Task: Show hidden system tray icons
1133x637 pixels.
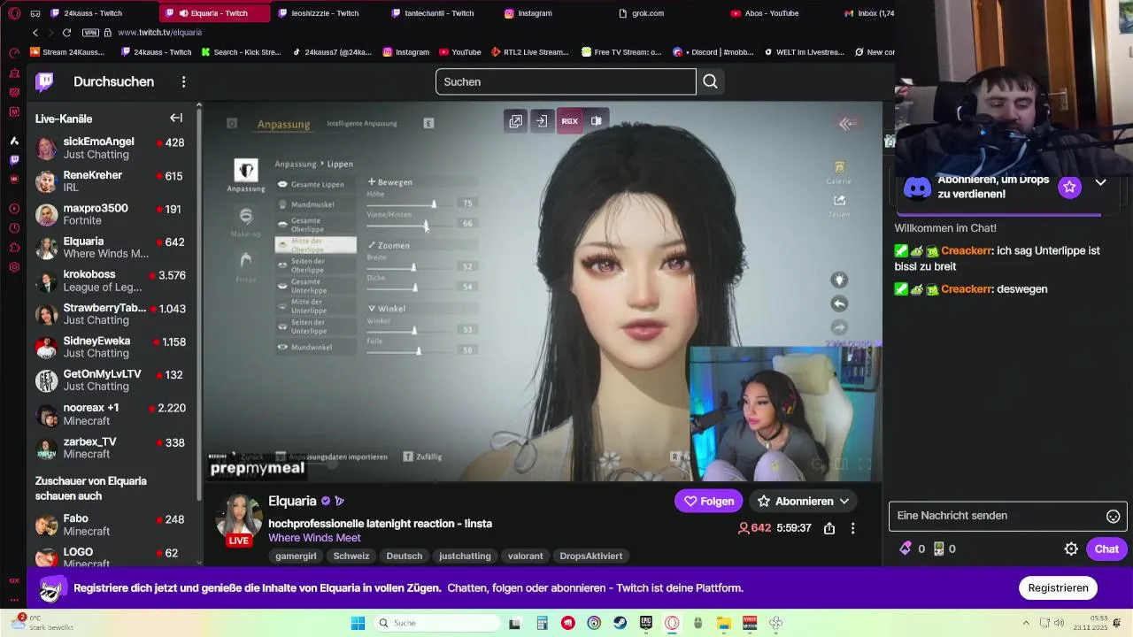Action: click(x=1026, y=623)
